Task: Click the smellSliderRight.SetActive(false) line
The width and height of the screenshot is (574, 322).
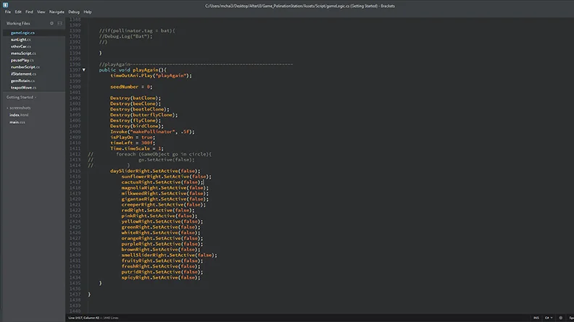Action: click(170, 255)
